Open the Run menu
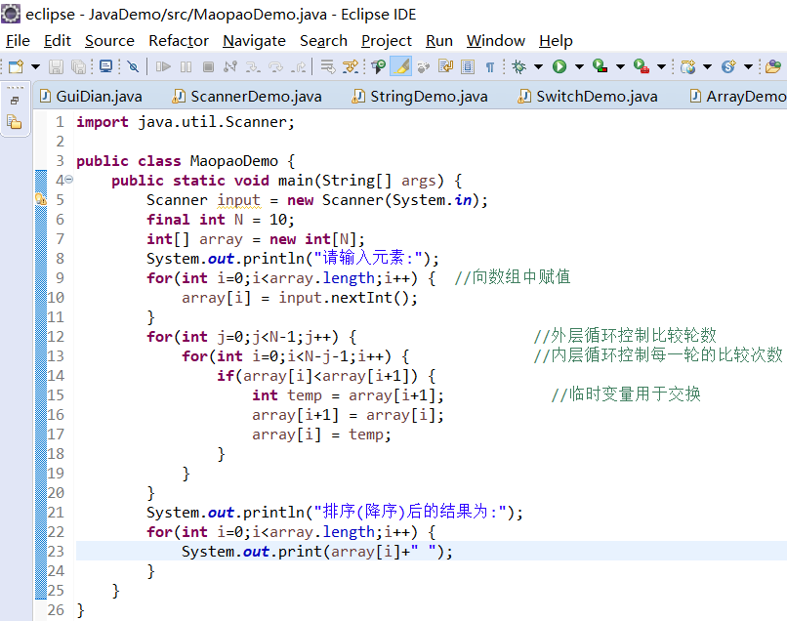 (439, 41)
